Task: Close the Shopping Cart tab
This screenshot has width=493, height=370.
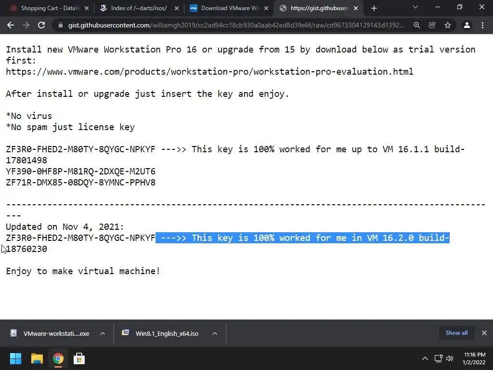Action: [x=87, y=9]
